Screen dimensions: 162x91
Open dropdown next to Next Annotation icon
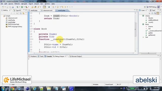[x=56, y=7]
